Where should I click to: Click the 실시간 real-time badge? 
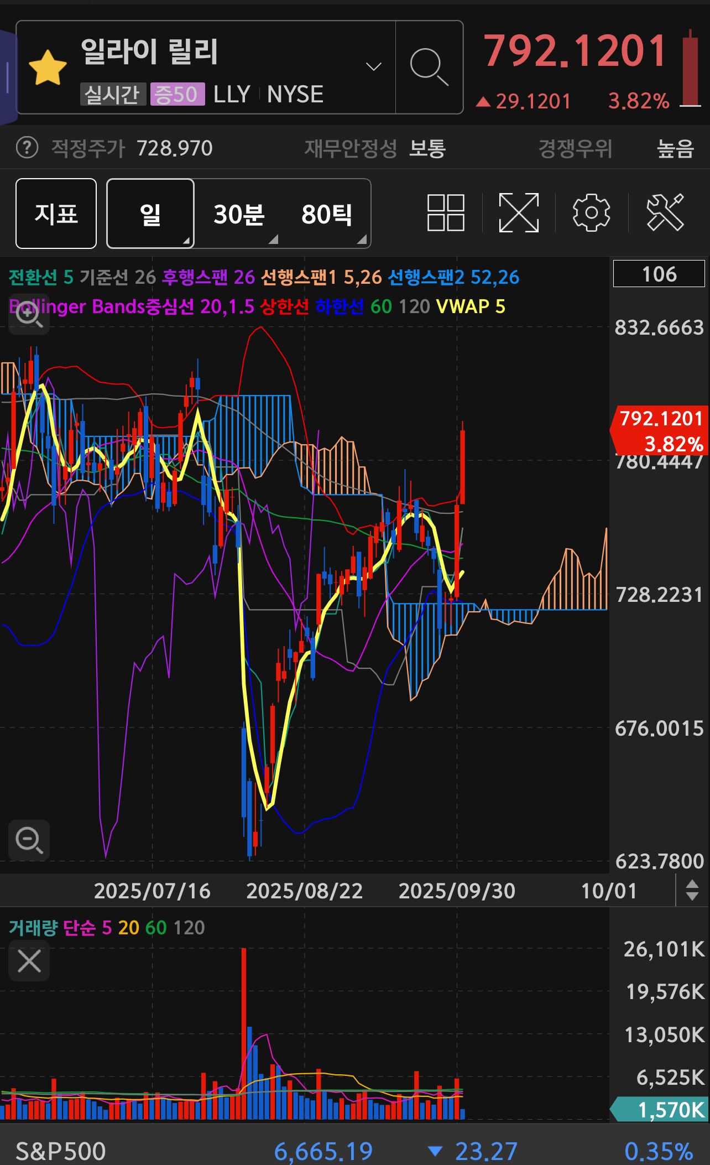tap(112, 94)
